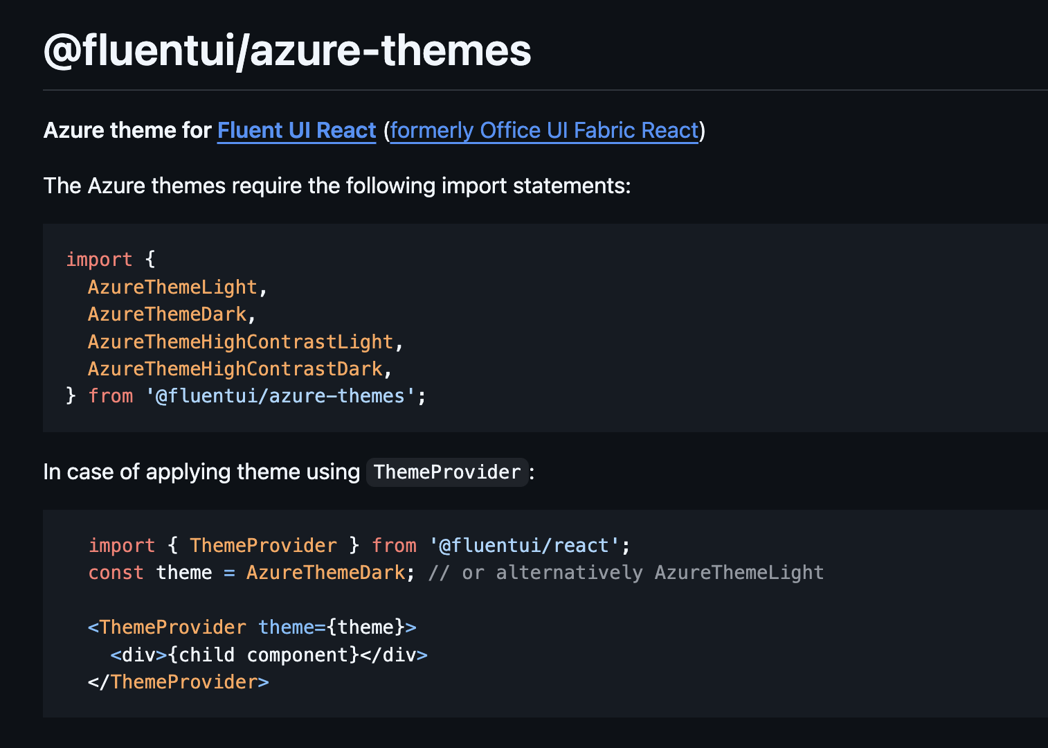Open the "Fluent UI React" link

coord(296,130)
